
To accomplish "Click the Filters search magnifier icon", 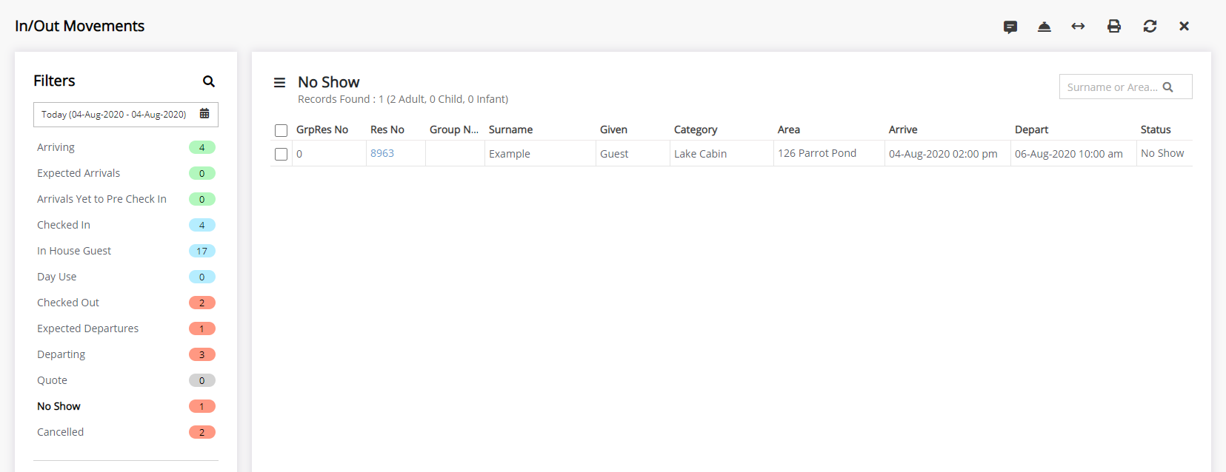I will coord(209,81).
